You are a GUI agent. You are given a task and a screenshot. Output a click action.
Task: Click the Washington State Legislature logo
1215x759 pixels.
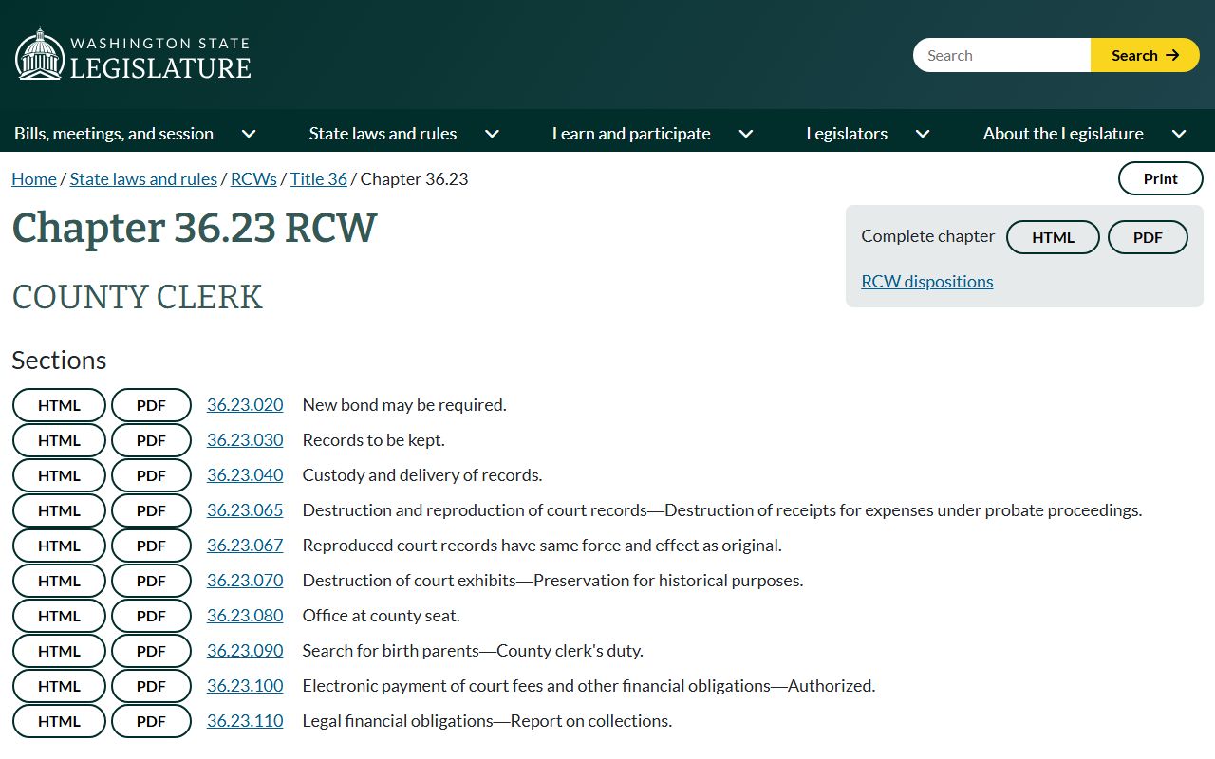click(x=133, y=55)
